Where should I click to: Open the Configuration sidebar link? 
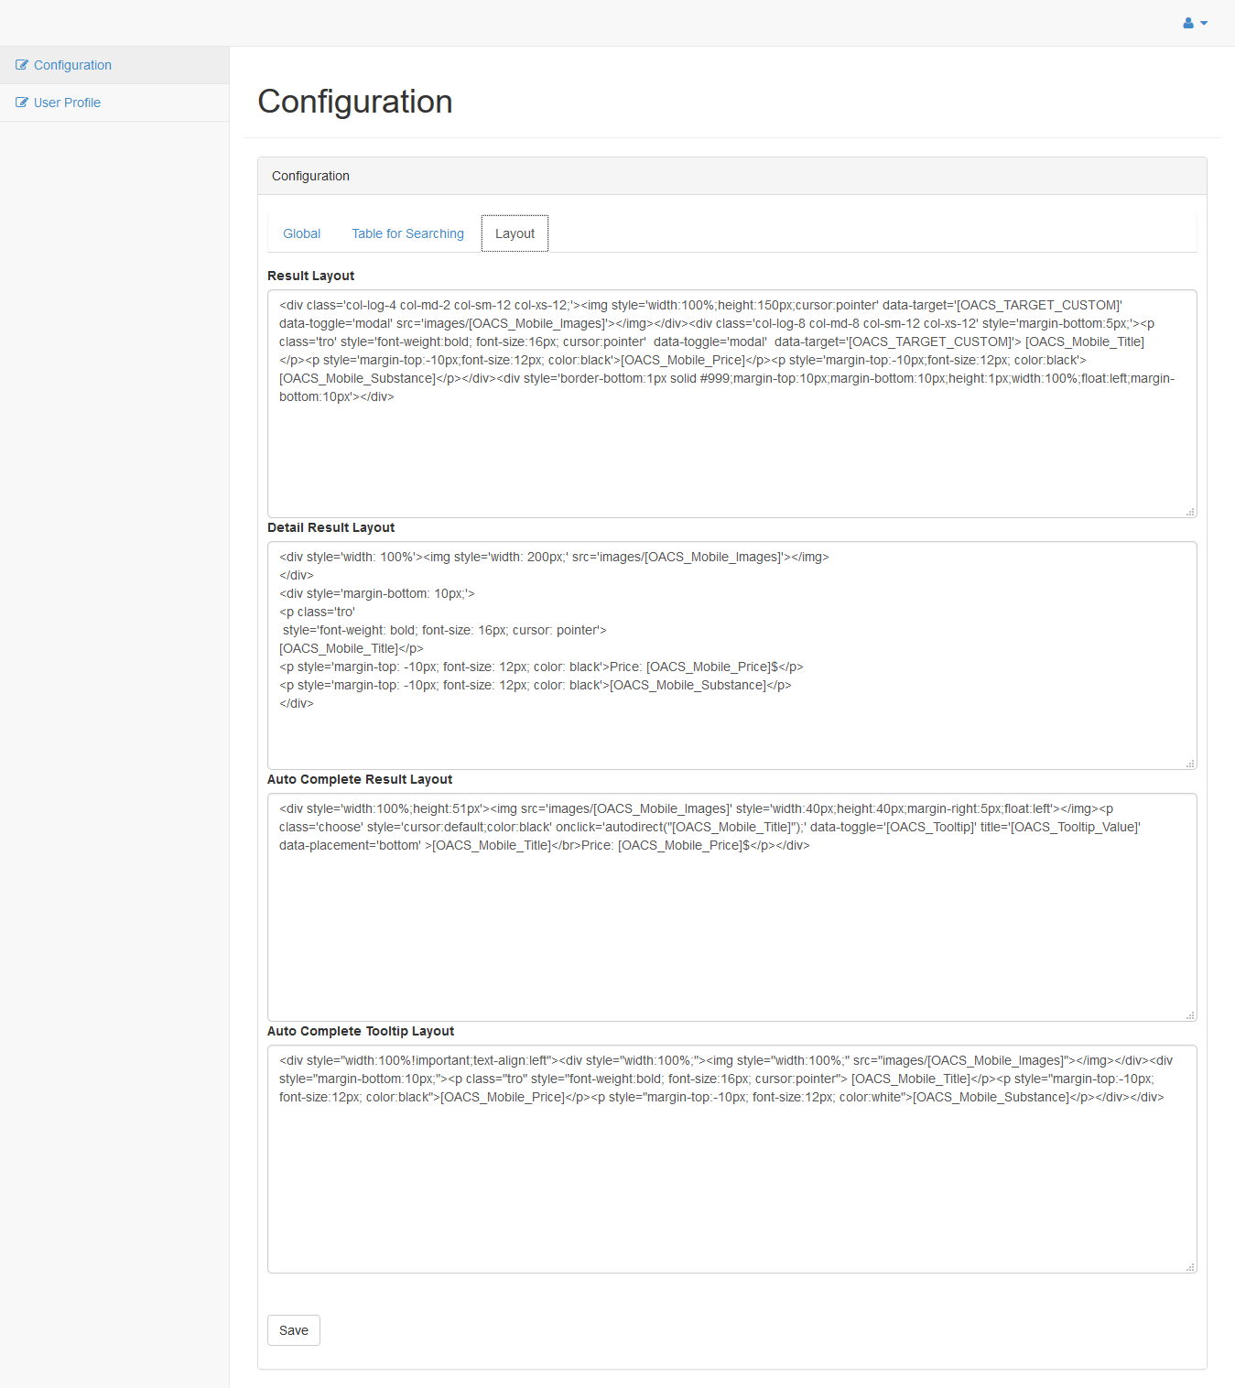tap(72, 65)
